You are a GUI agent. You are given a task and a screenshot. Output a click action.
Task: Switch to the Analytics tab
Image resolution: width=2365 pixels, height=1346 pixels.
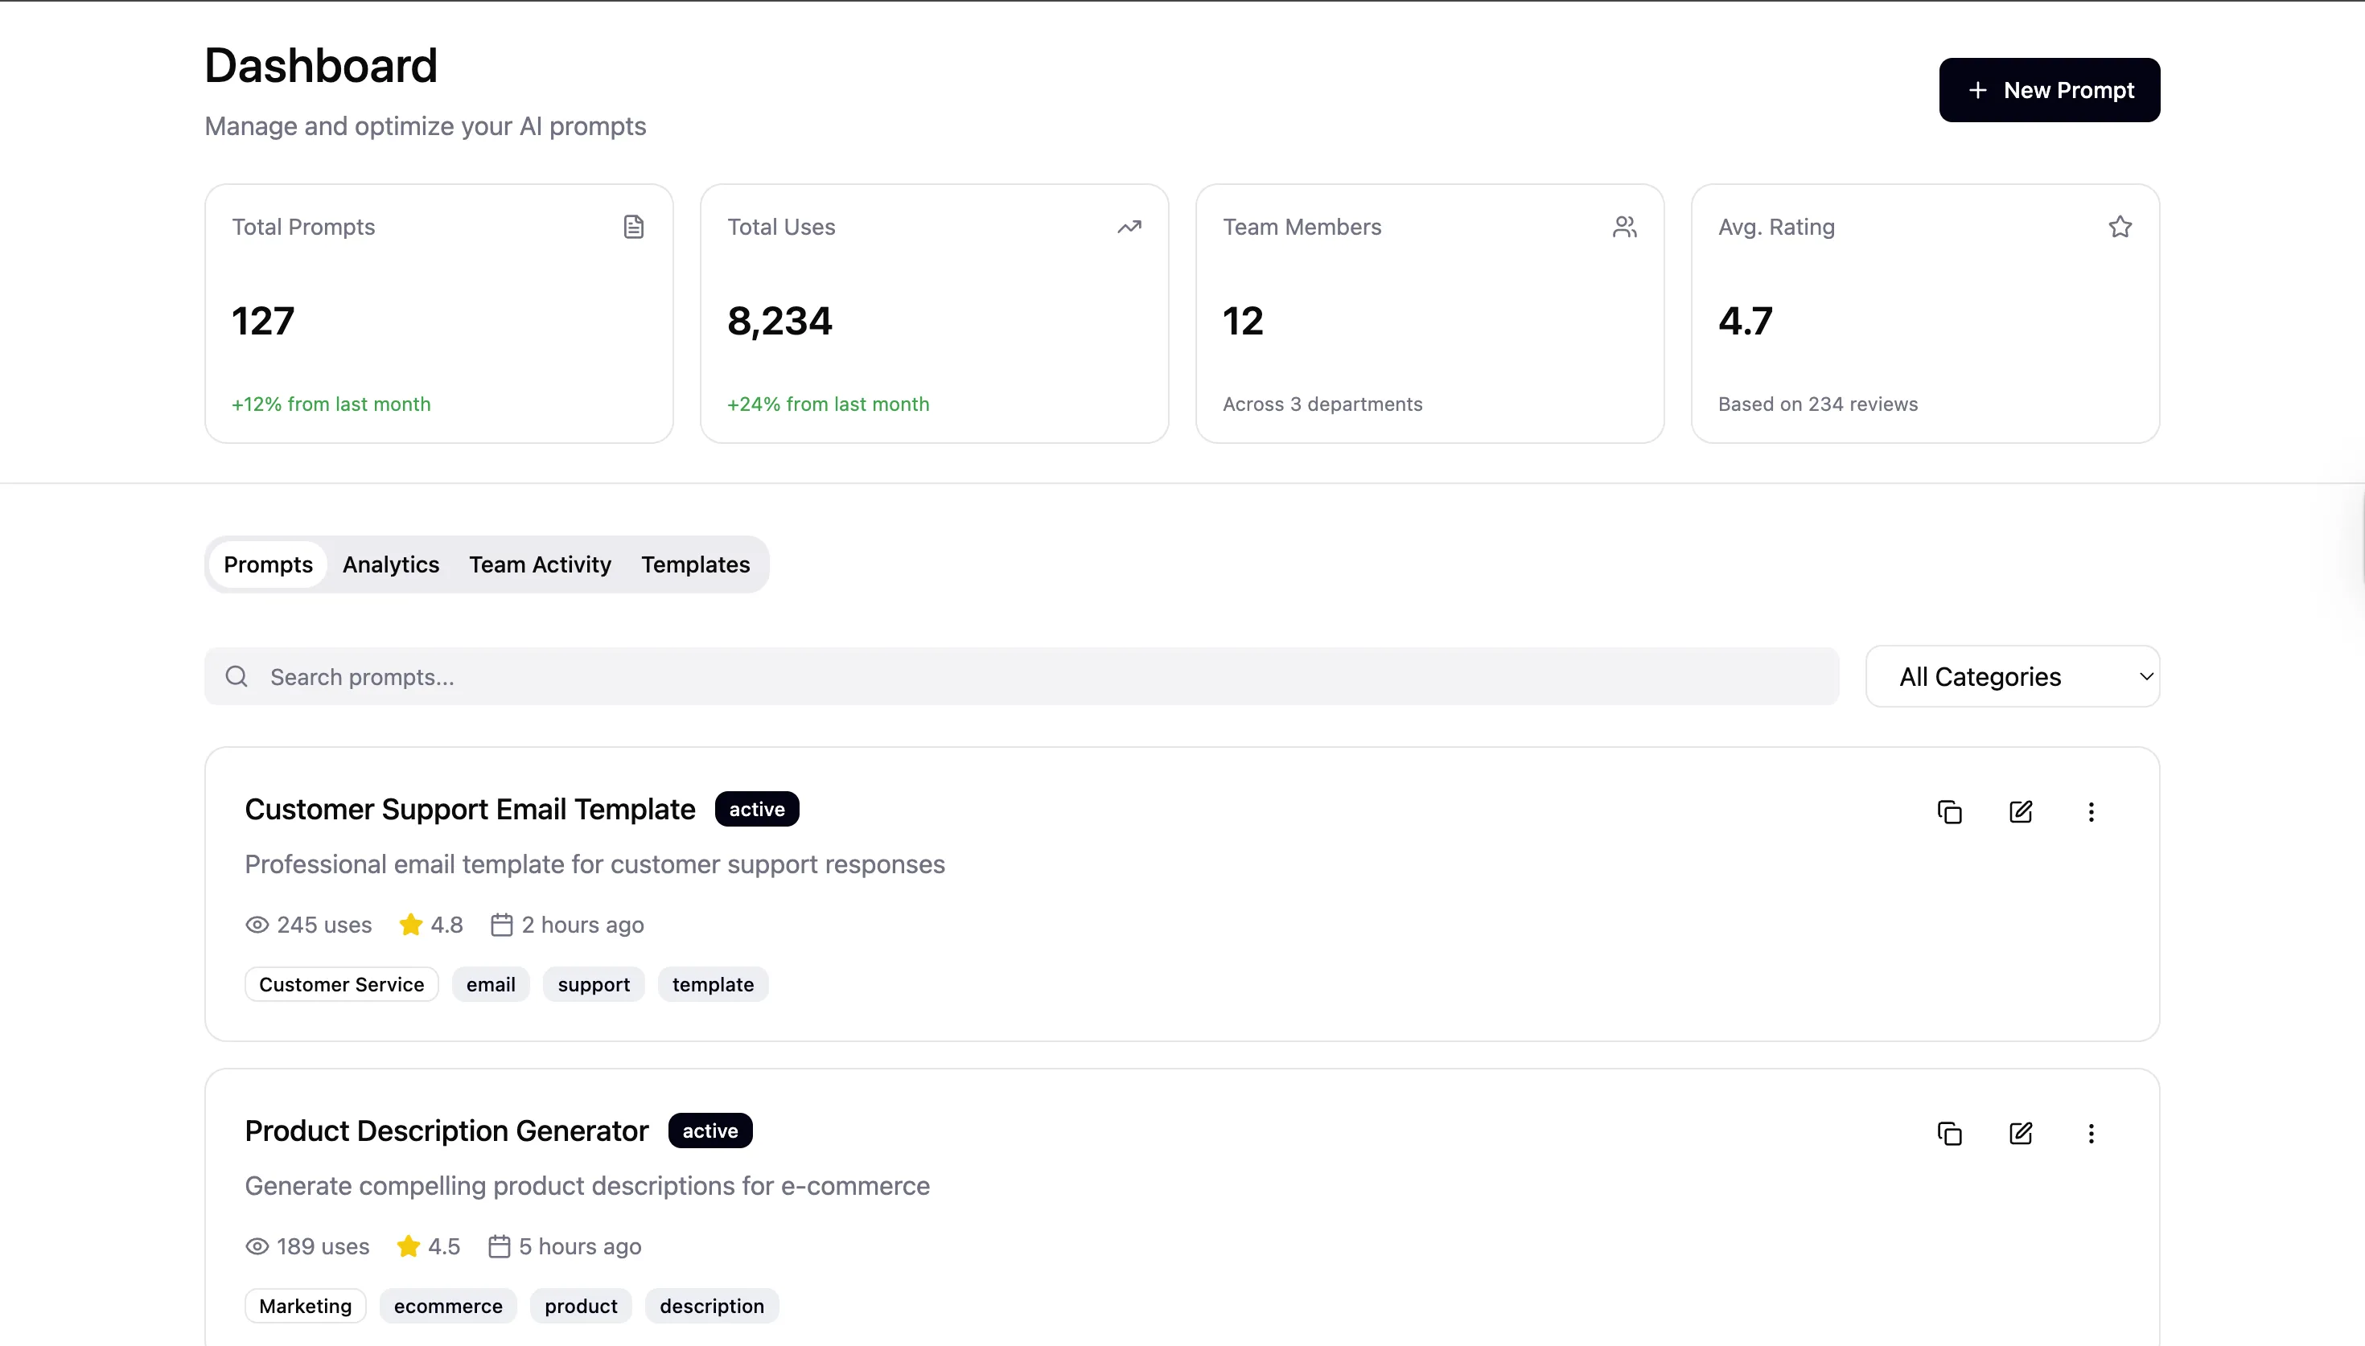[390, 564]
